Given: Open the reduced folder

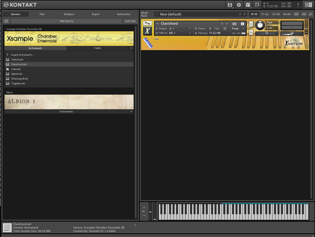Looking at the screenshot, I should click(x=69, y=69).
